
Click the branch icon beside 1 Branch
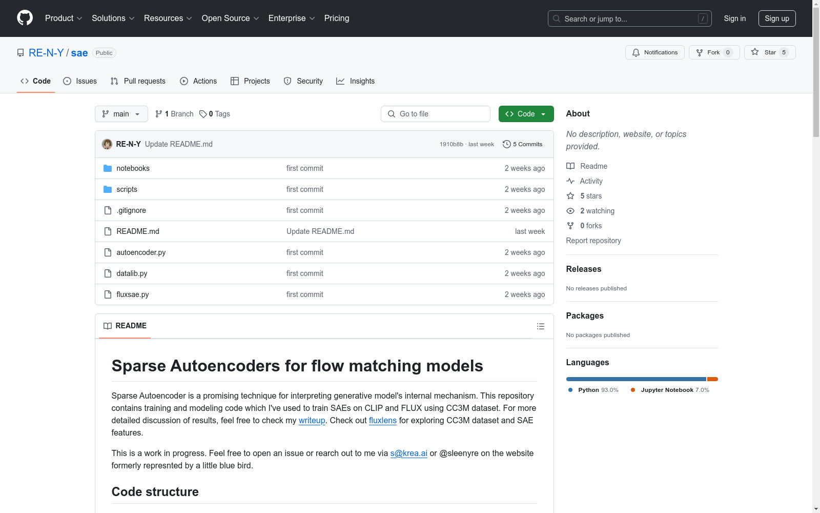click(159, 114)
